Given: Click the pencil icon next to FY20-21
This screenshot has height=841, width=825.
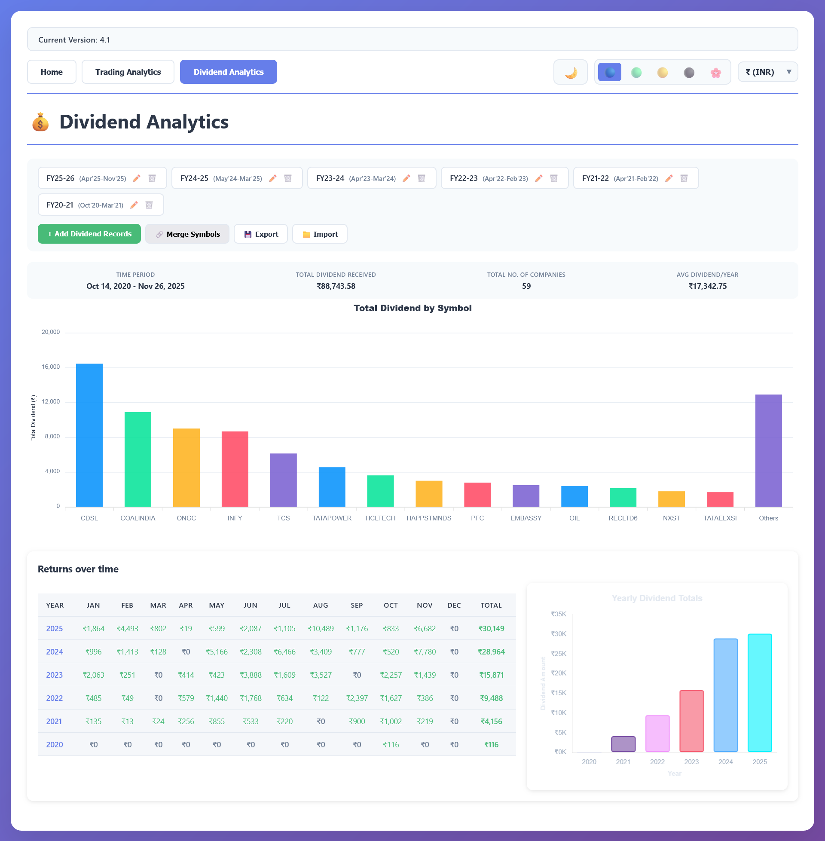Looking at the screenshot, I should (134, 205).
